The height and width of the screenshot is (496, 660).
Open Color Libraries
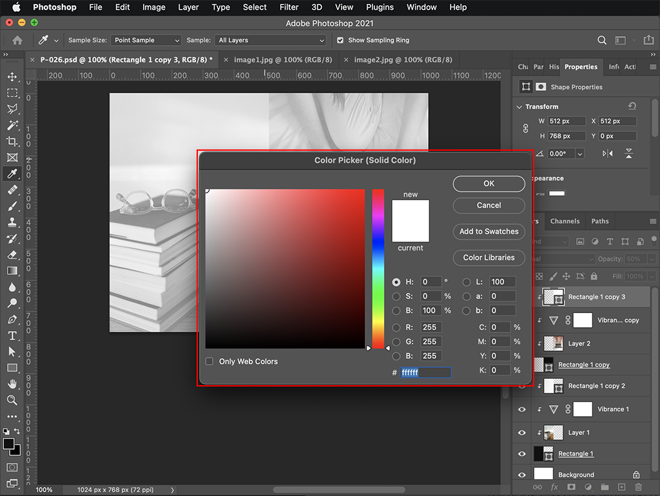click(489, 258)
